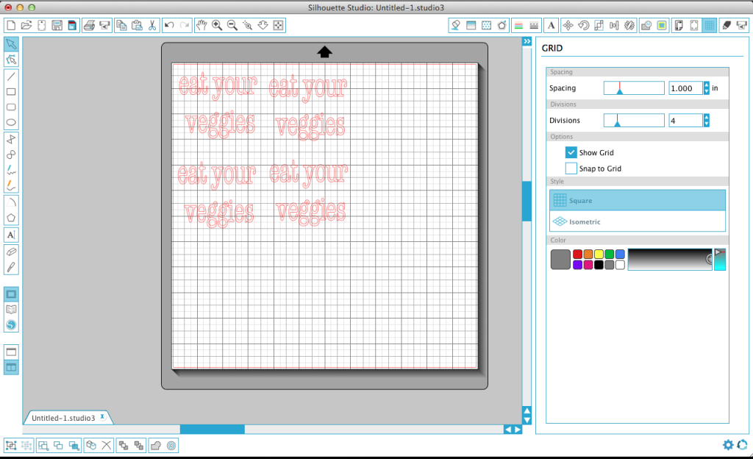Pick the red grid color swatch
The width and height of the screenshot is (753, 459).
[x=578, y=254]
